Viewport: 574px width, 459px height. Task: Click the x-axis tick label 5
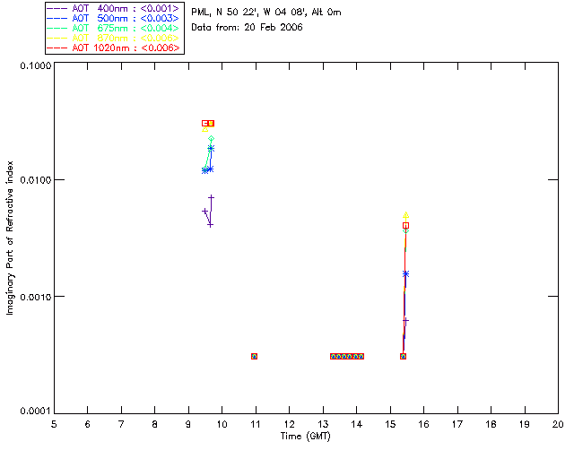(54, 424)
